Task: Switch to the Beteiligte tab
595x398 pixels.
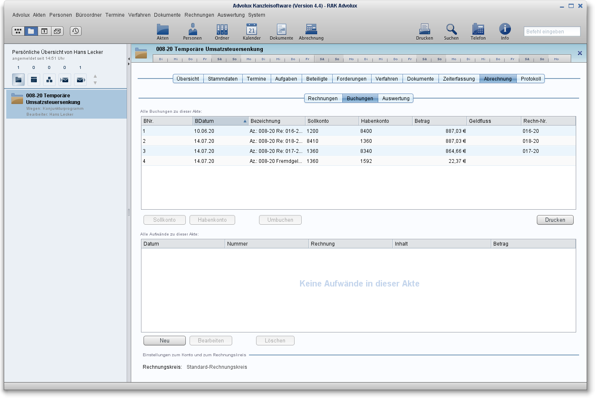Action: [317, 79]
